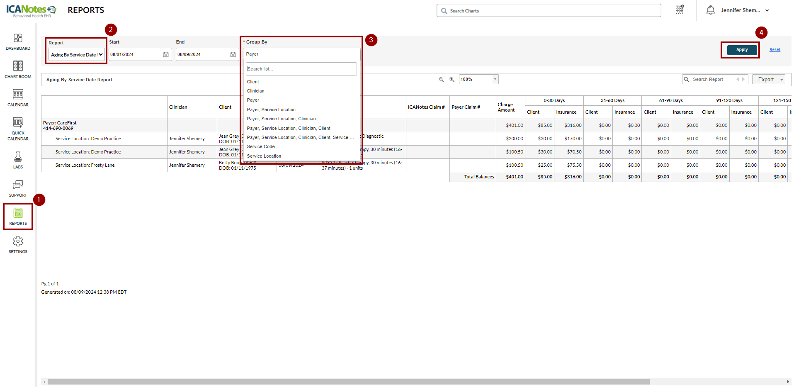Open the Start date calendar picker
The width and height of the screenshot is (794, 387).
click(x=166, y=55)
